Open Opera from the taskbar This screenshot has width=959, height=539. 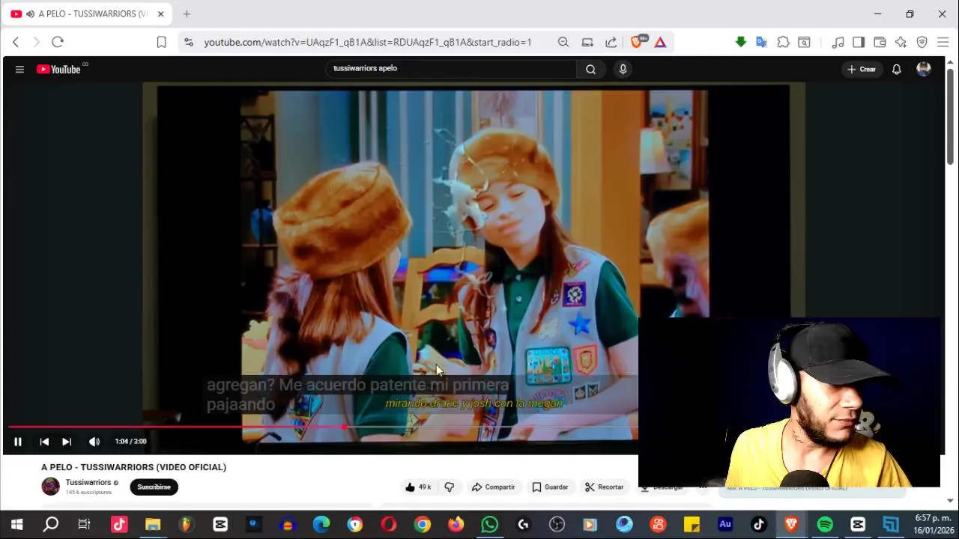click(389, 525)
